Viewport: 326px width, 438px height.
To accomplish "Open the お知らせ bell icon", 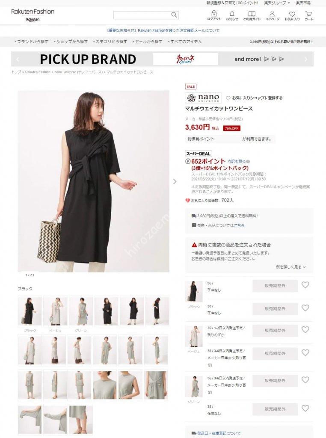I will (x=232, y=14).
